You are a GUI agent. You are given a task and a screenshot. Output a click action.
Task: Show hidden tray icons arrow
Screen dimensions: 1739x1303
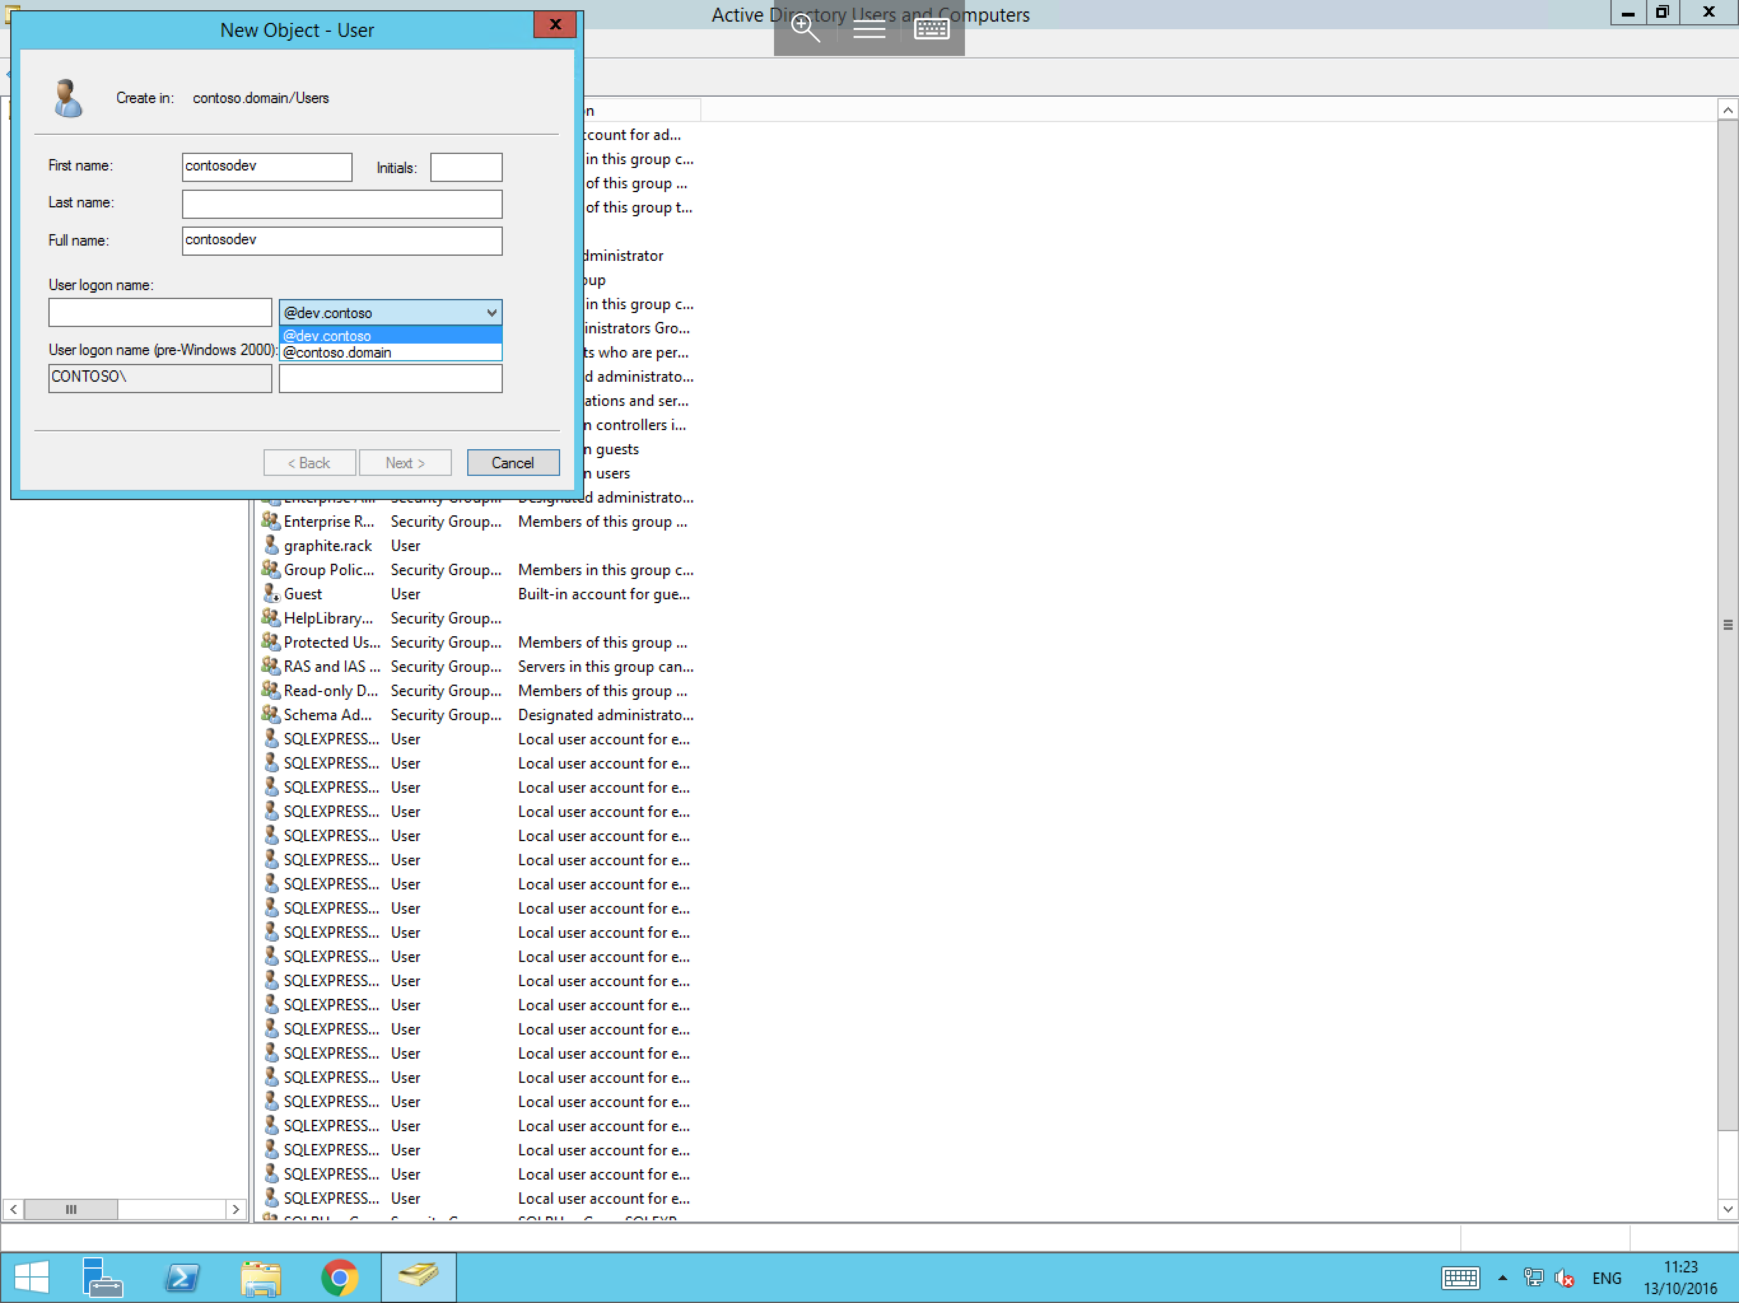click(x=1502, y=1278)
